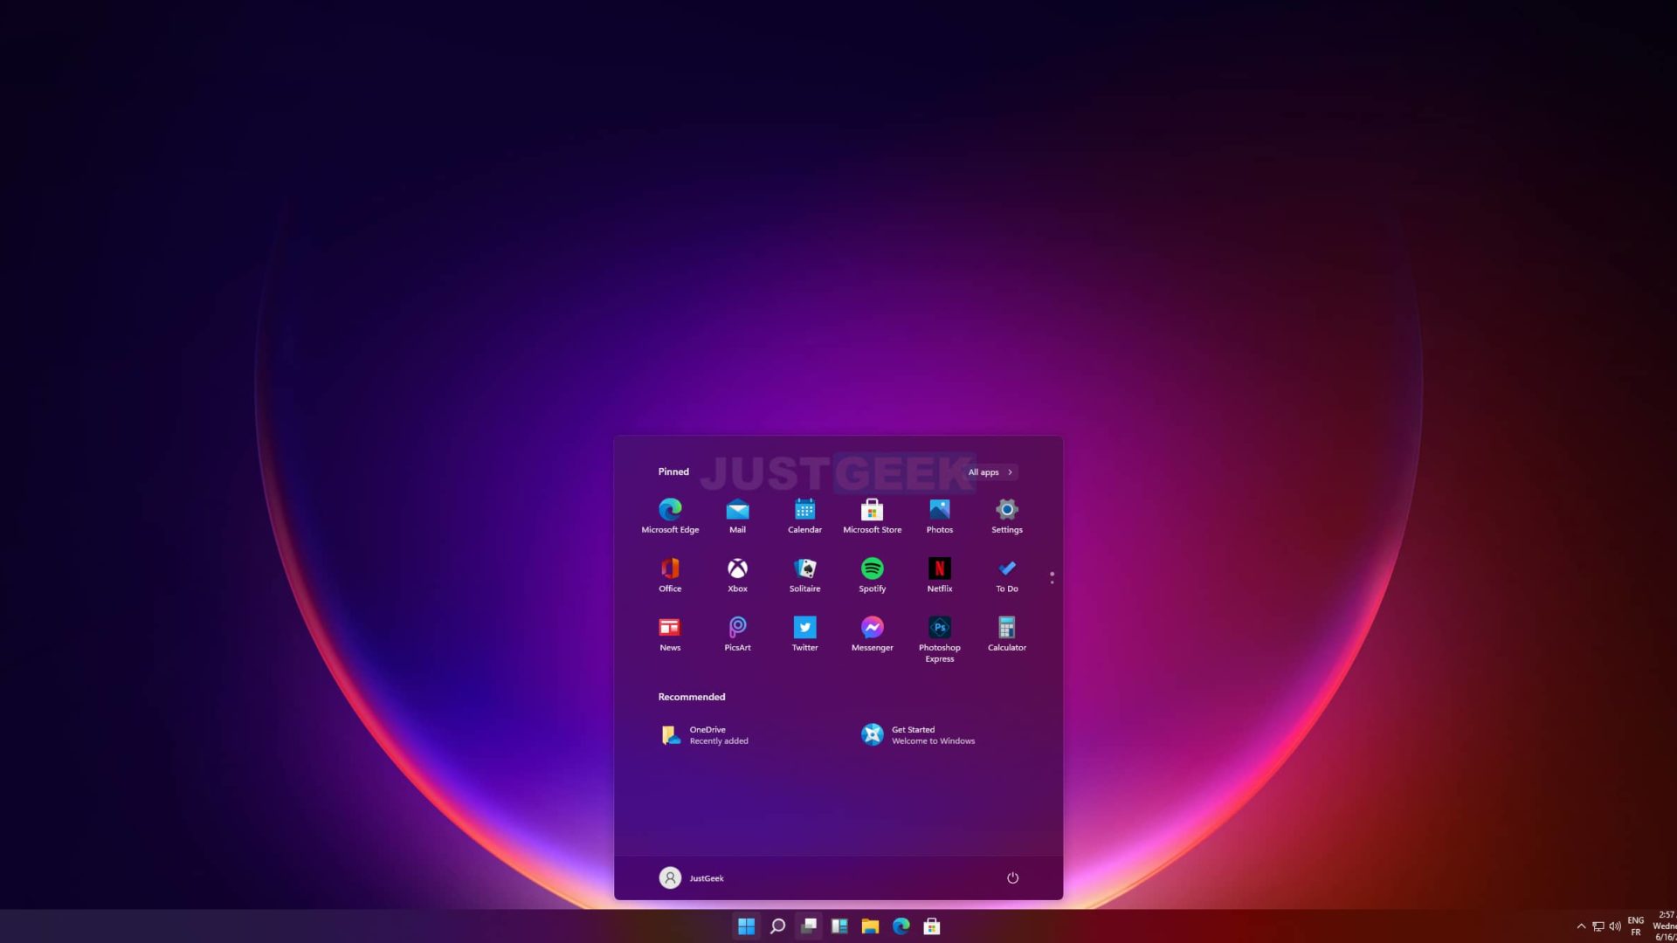1677x943 pixels.
Task: Open Microsoft Edge browser
Action: pos(670,509)
